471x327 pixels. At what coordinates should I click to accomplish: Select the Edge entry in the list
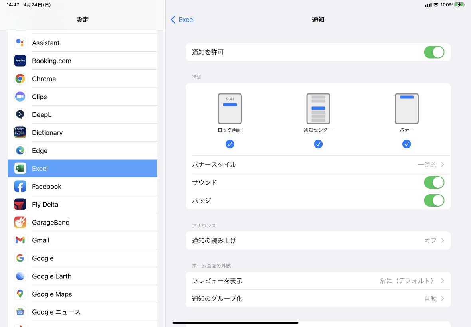(39, 150)
